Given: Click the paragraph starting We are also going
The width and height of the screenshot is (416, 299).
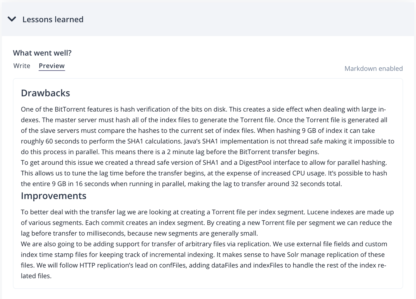Looking at the screenshot, I should pyautogui.click(x=204, y=260).
